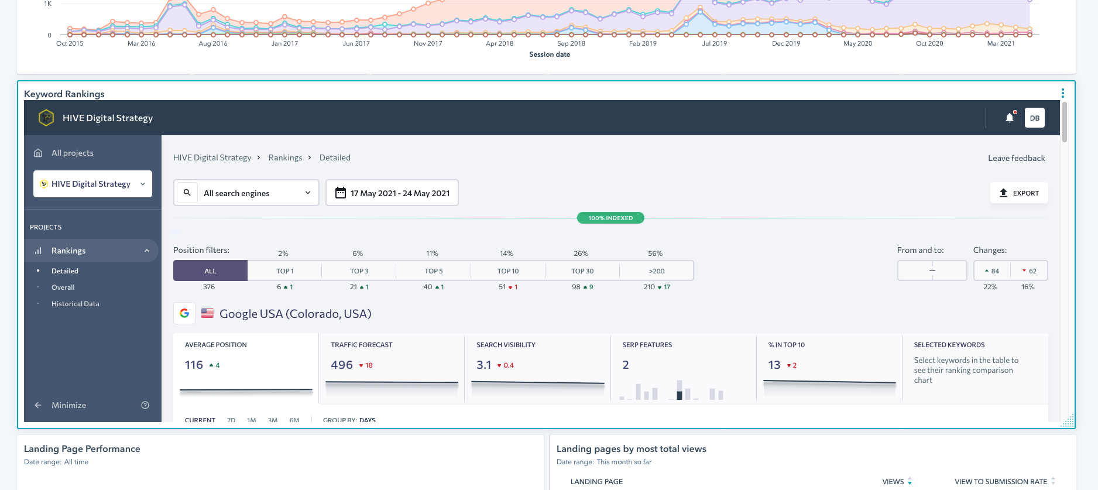The height and width of the screenshot is (490, 1098).
Task: Select ALL position filter tab
Action: 210,271
